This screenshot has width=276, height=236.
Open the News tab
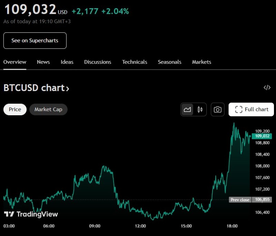pyautogui.click(x=43, y=62)
